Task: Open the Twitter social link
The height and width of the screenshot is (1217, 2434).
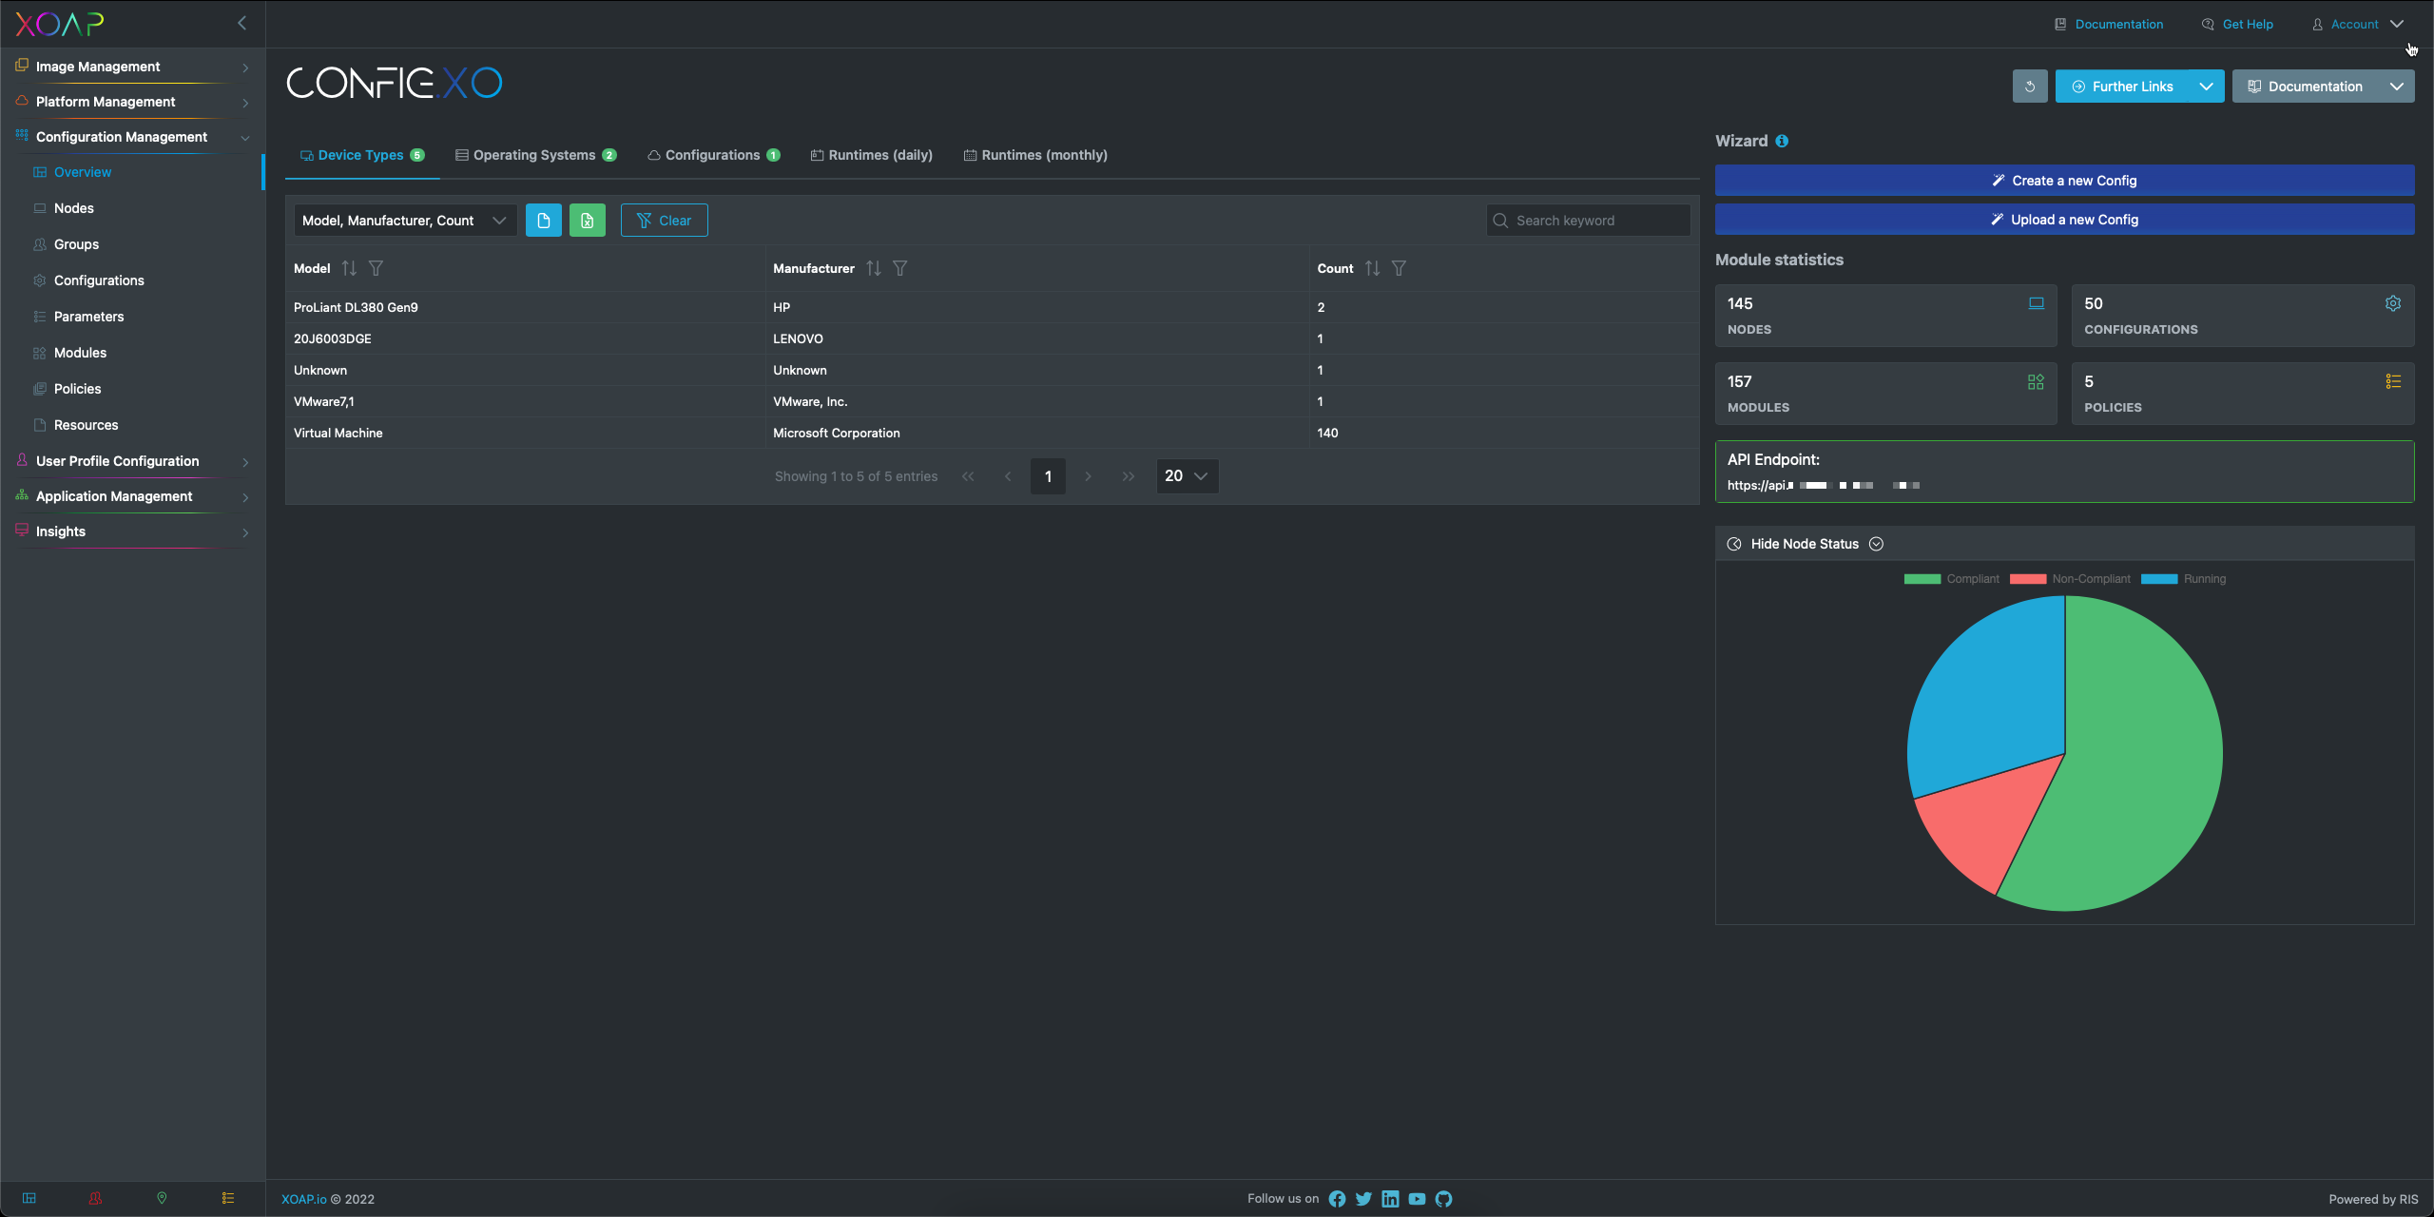Action: pyautogui.click(x=1363, y=1199)
